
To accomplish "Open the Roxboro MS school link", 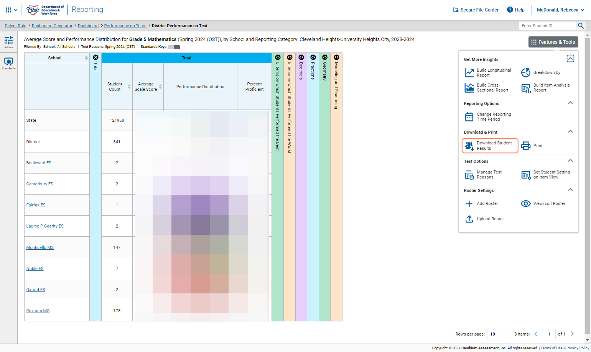I will pos(38,311).
